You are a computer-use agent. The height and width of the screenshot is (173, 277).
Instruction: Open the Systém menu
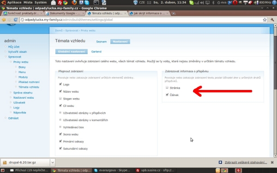(x=41, y=2)
